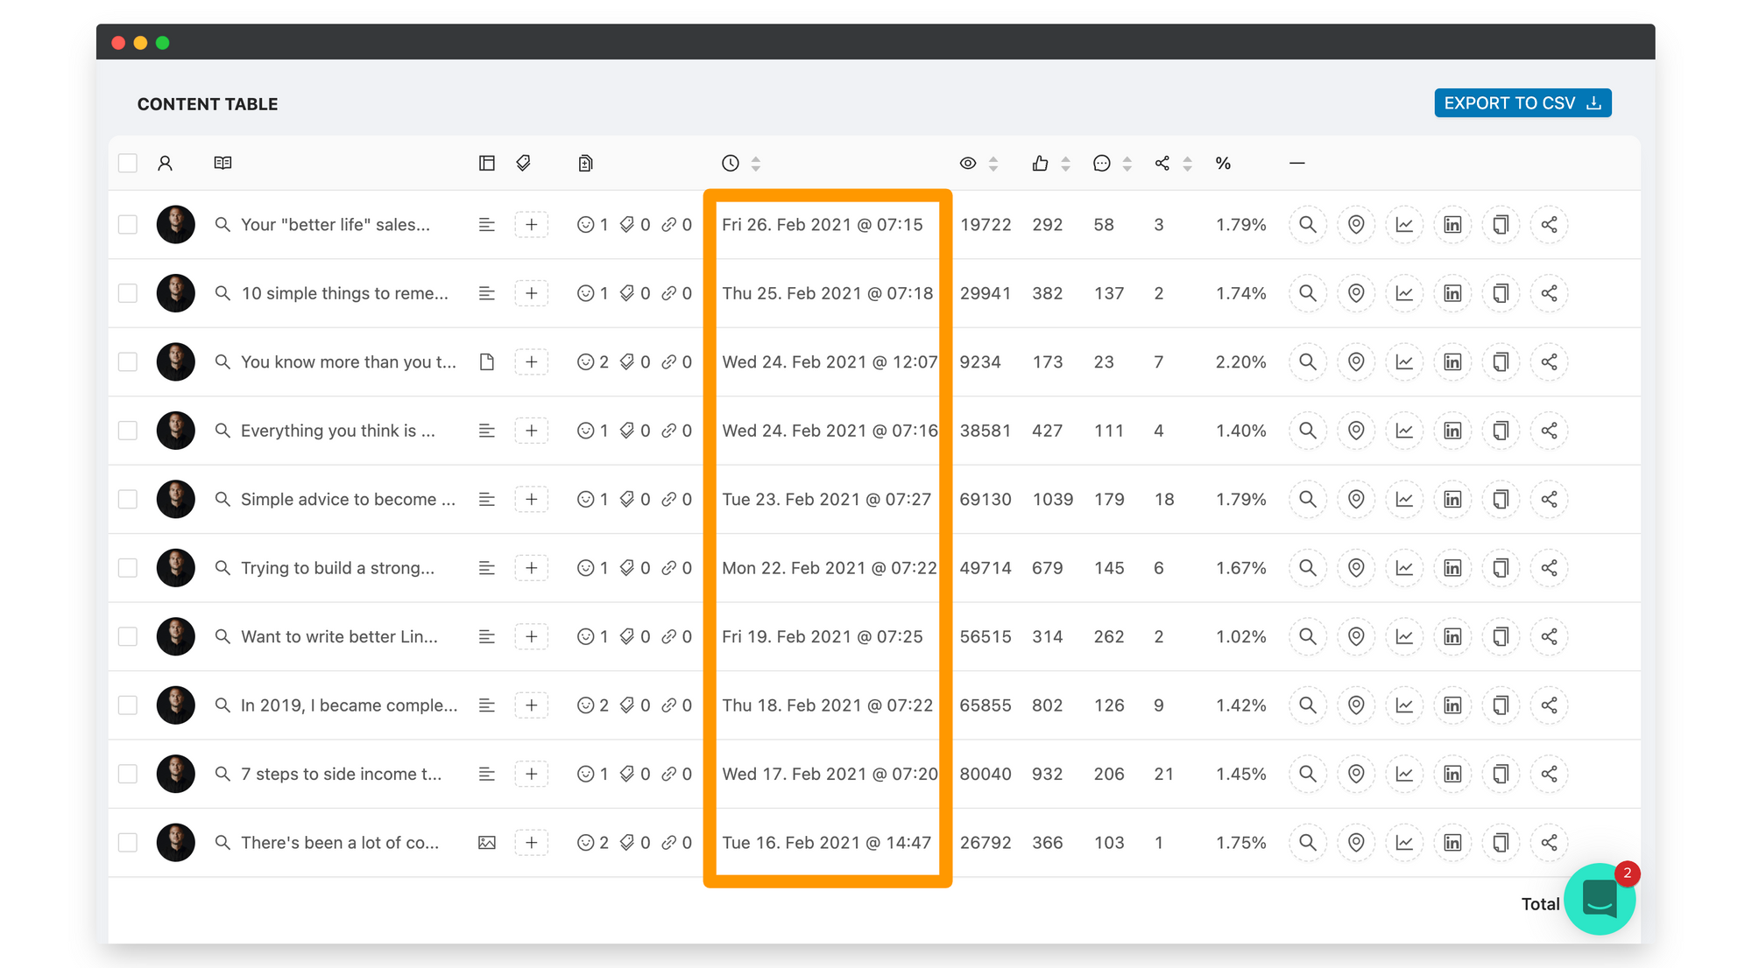Click location pin icon for 'Everything you think is' row
Screen dimensions: 1752x968
(1356, 431)
